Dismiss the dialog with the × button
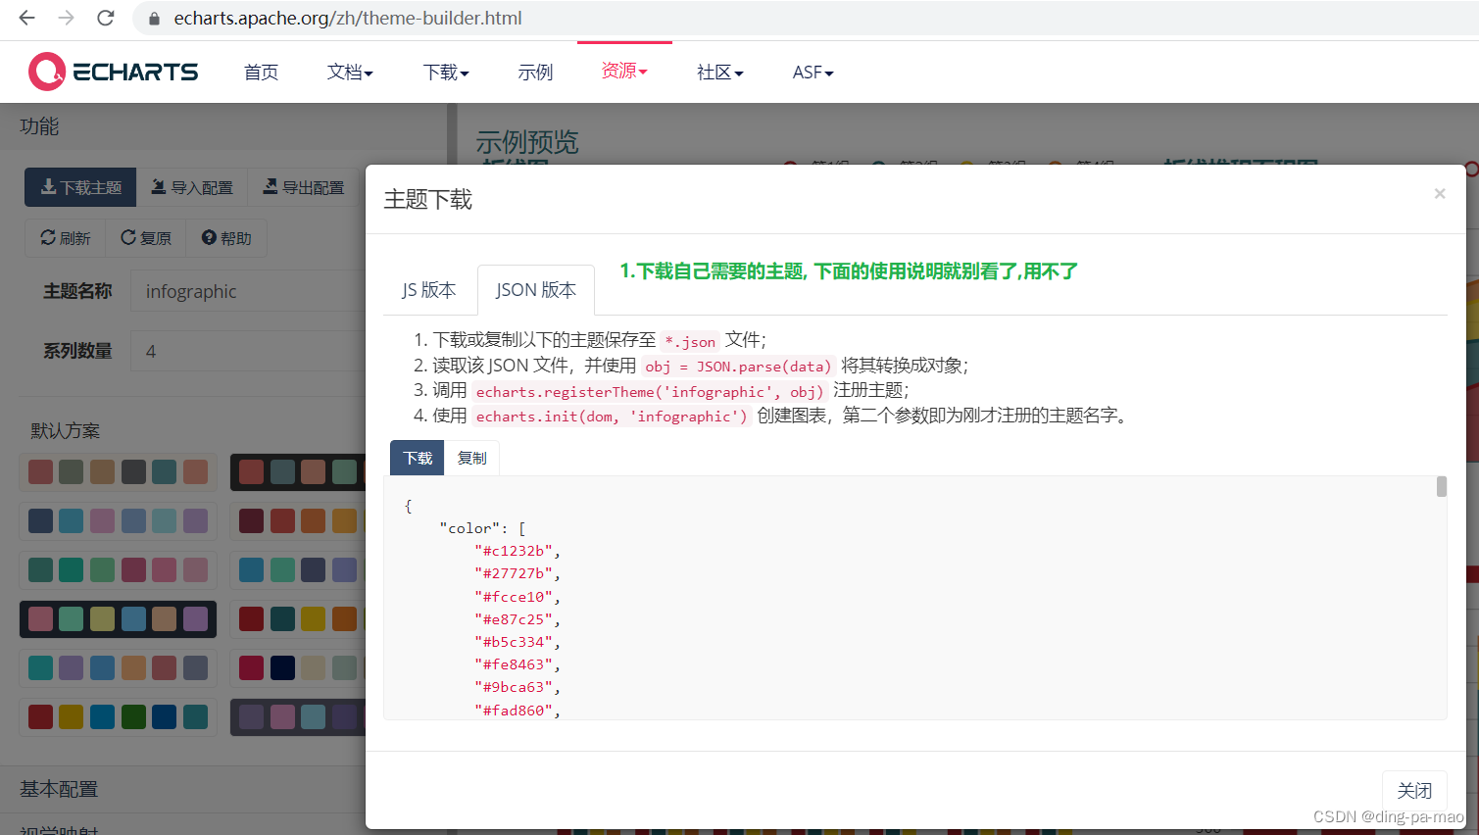The height and width of the screenshot is (835, 1479). click(x=1439, y=193)
